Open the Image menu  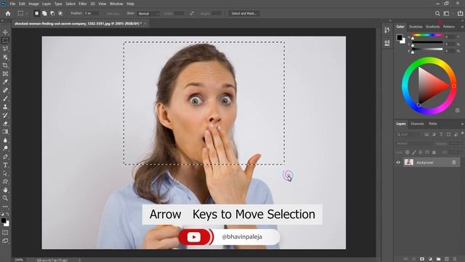click(x=33, y=4)
